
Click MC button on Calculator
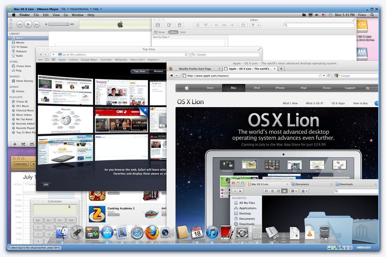coord(38,220)
